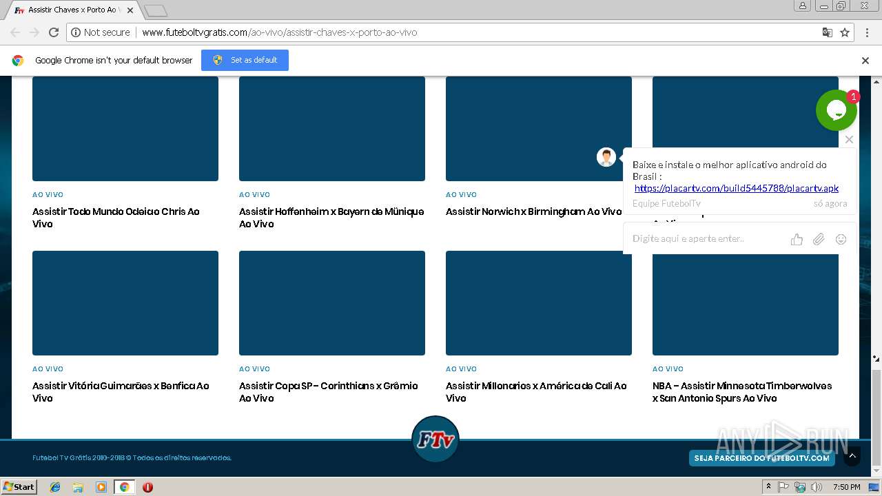This screenshot has height=496, width=882.
Task: Close the chat message popup
Action: [849, 139]
